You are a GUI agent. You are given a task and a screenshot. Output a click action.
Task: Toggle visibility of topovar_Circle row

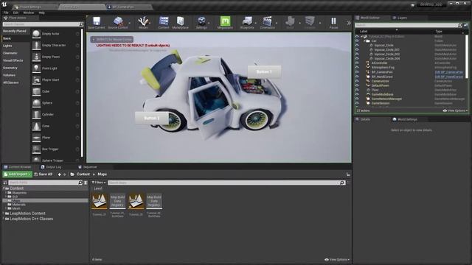coord(357,46)
